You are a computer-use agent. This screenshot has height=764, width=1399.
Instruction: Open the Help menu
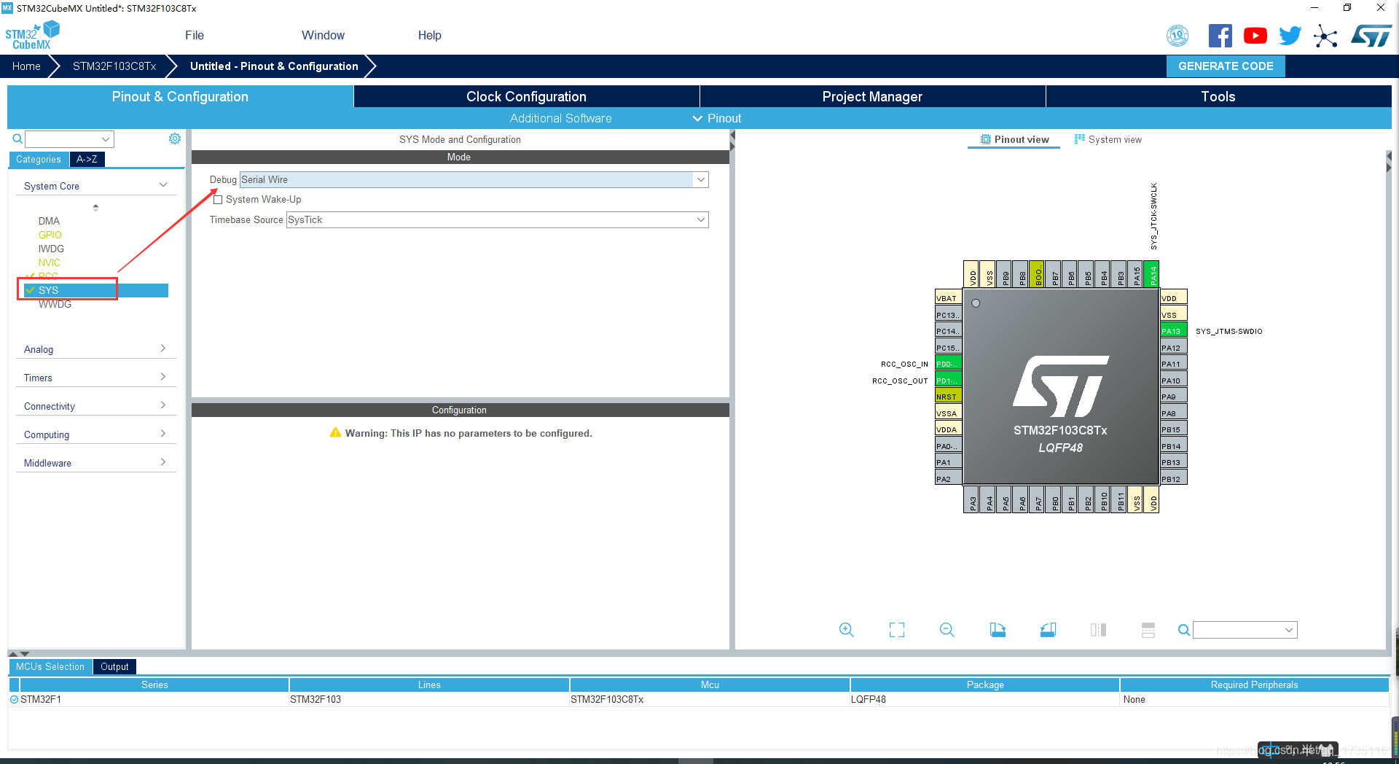(430, 35)
